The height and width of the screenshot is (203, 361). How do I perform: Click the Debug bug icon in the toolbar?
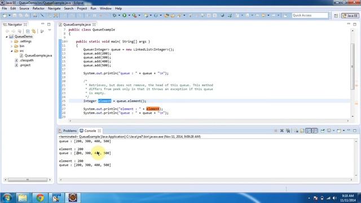[x=115, y=15]
